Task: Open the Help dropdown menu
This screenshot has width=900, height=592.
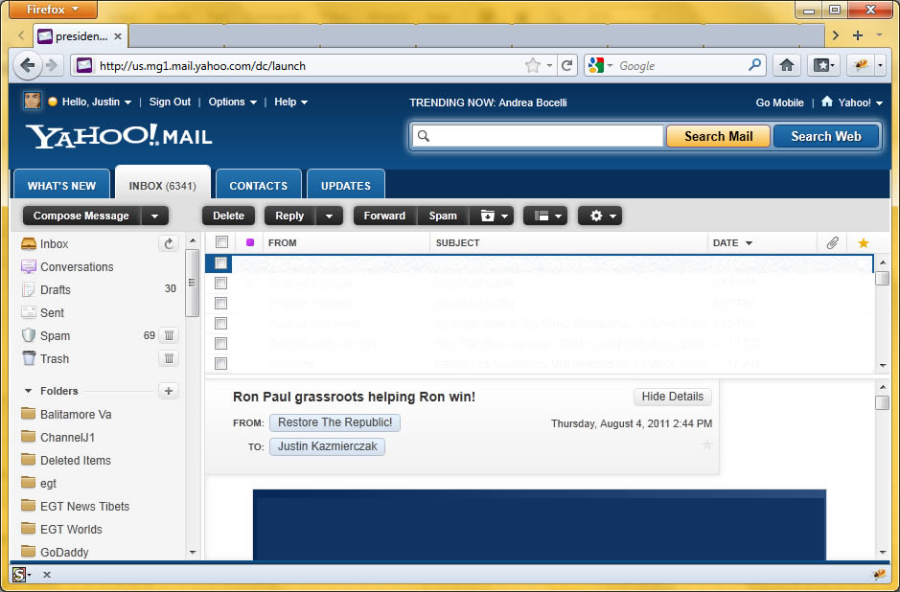Action: click(x=291, y=102)
